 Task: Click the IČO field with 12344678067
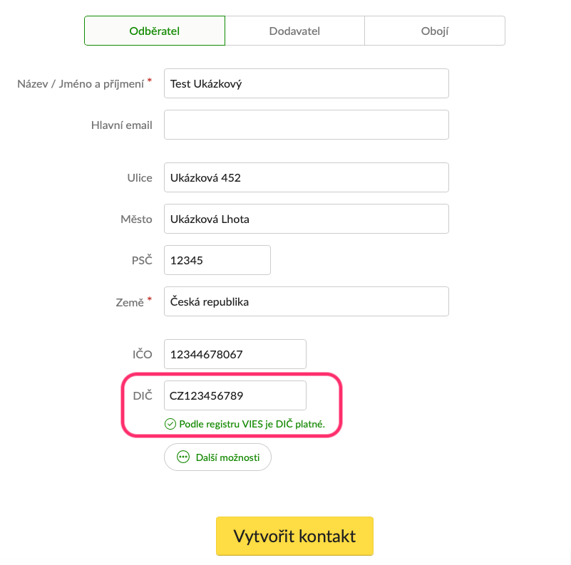pyautogui.click(x=235, y=354)
